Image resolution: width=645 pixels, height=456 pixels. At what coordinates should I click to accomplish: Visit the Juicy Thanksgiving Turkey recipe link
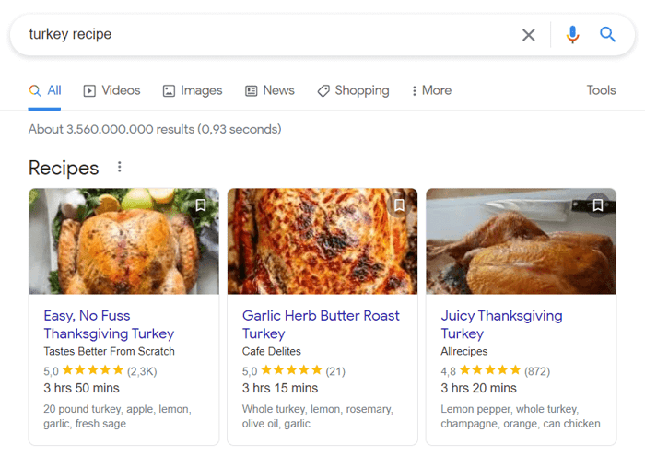coord(501,324)
